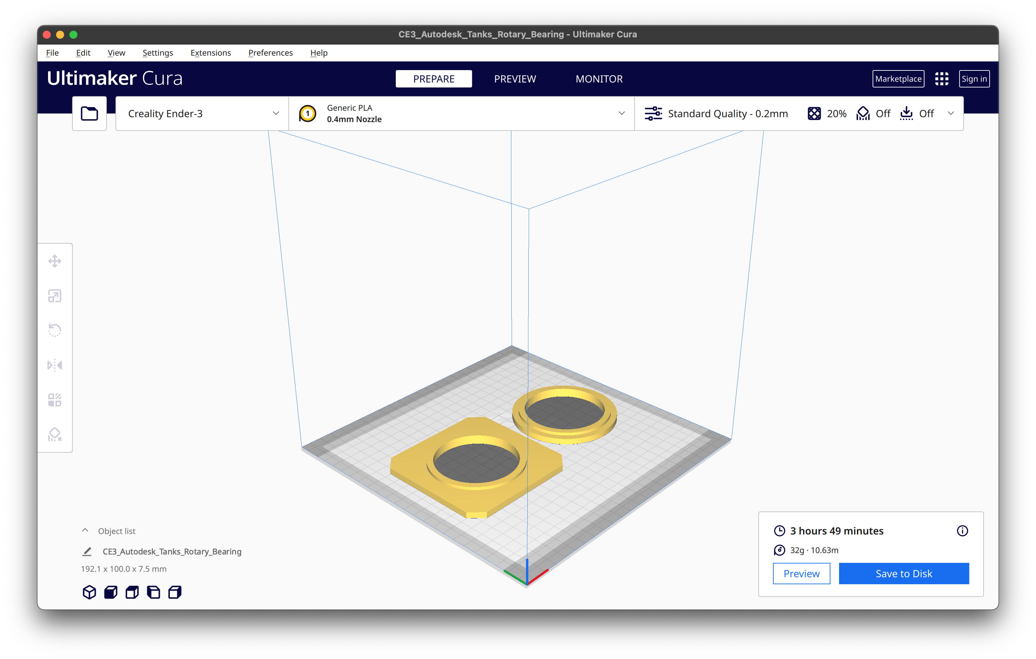
Task: Switch to the PREVIEW stage tab
Action: [515, 79]
